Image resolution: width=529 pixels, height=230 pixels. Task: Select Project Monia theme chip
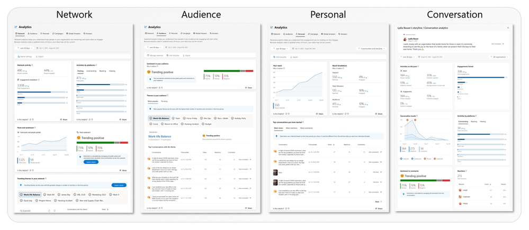click(43, 200)
